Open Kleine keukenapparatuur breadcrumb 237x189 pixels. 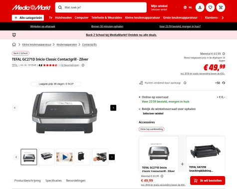(x=37, y=44)
